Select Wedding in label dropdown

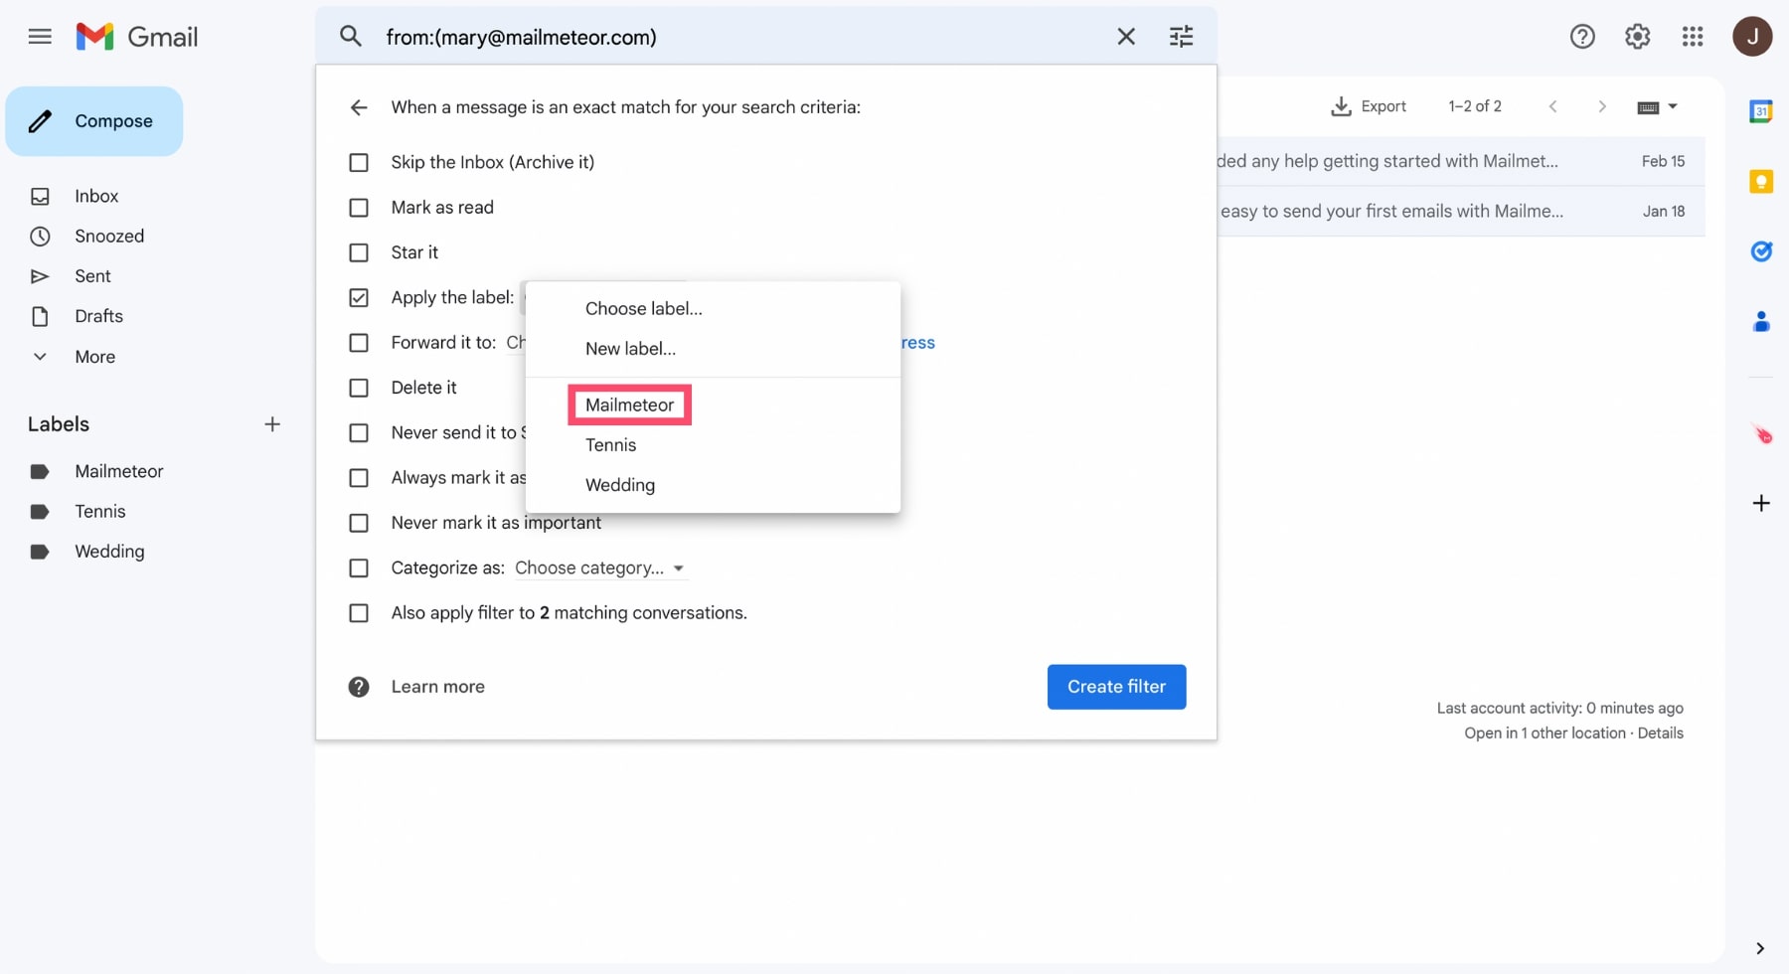click(713, 485)
